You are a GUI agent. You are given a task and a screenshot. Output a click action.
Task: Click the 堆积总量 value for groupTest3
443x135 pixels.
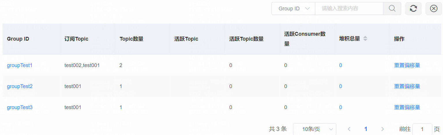point(341,107)
